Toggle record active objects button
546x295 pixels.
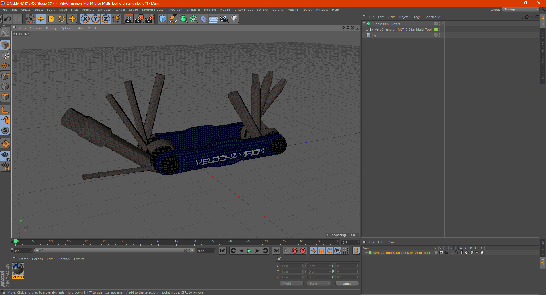(287, 251)
